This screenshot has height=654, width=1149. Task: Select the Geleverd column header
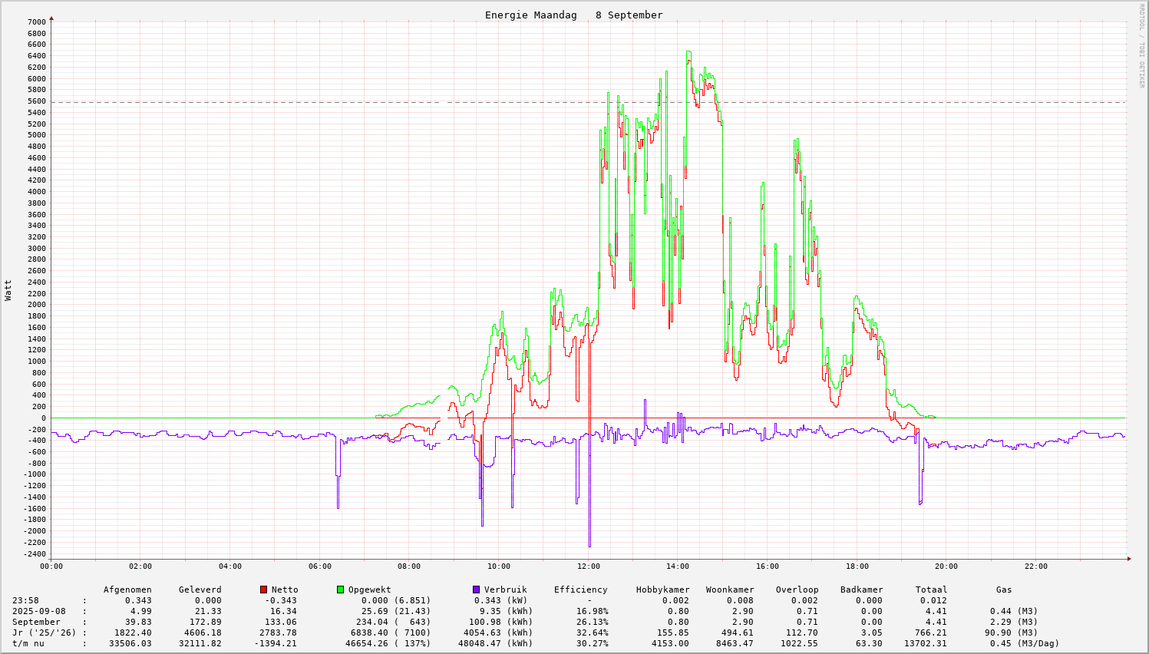point(200,590)
